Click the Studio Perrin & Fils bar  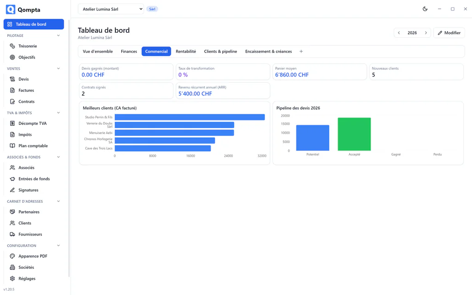click(189, 117)
